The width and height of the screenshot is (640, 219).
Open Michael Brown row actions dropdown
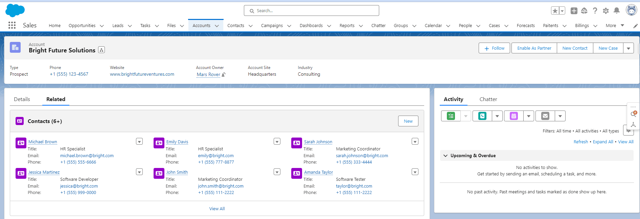point(139,141)
